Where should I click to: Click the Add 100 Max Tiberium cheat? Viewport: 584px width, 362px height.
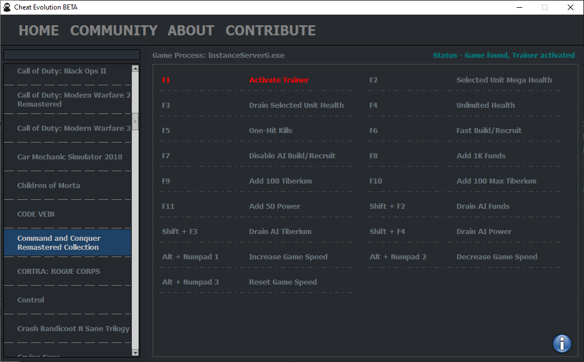(496, 181)
